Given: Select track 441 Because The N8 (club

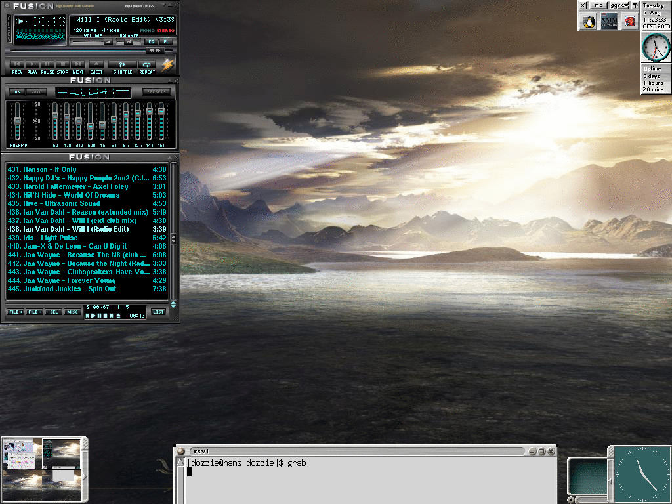Looking at the screenshot, I should coord(87,255).
